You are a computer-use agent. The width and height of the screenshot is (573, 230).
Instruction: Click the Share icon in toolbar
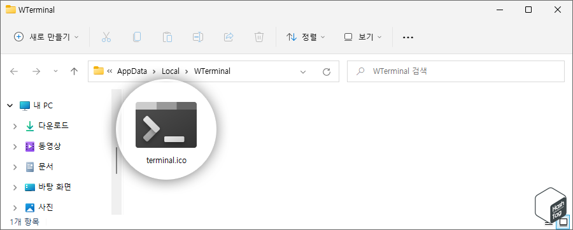[229, 37]
